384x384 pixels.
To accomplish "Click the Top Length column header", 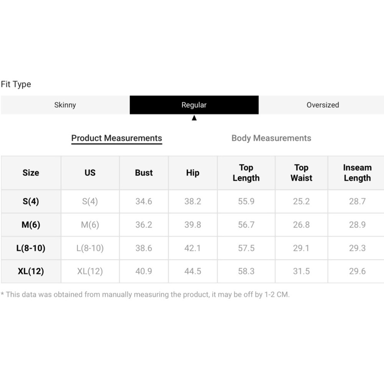I will pos(246,173).
